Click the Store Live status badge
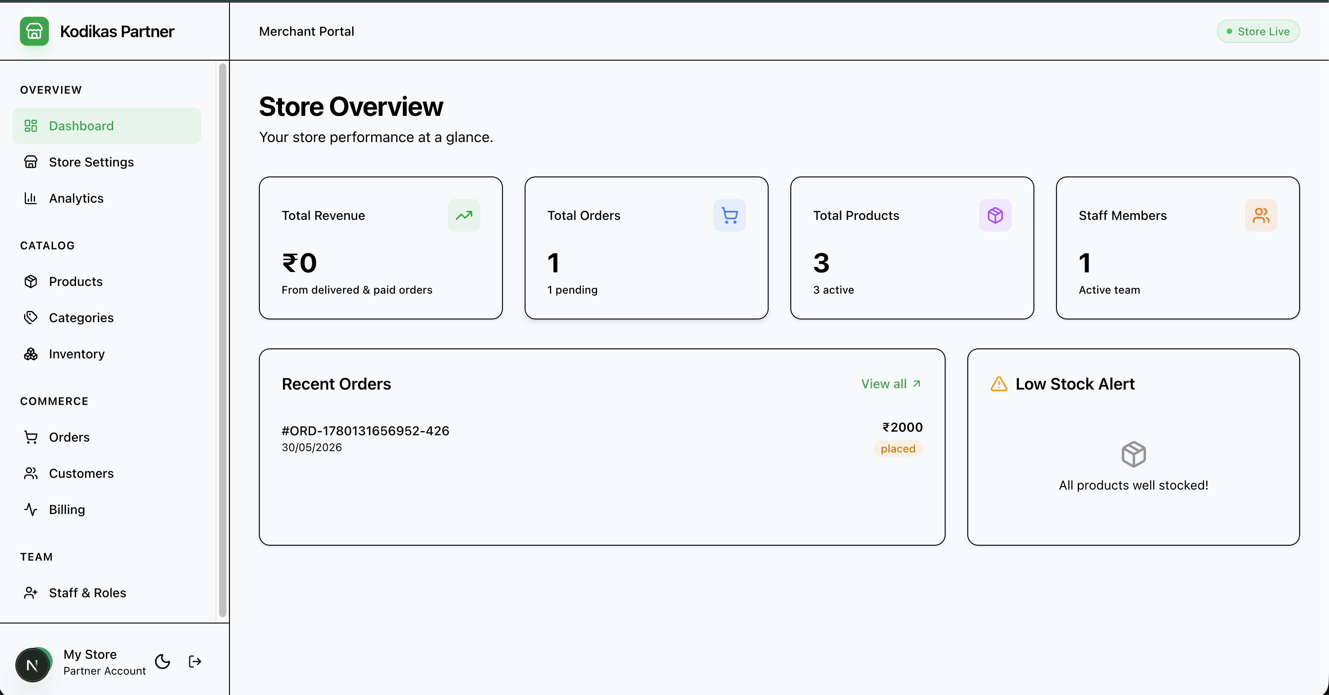 click(x=1258, y=32)
